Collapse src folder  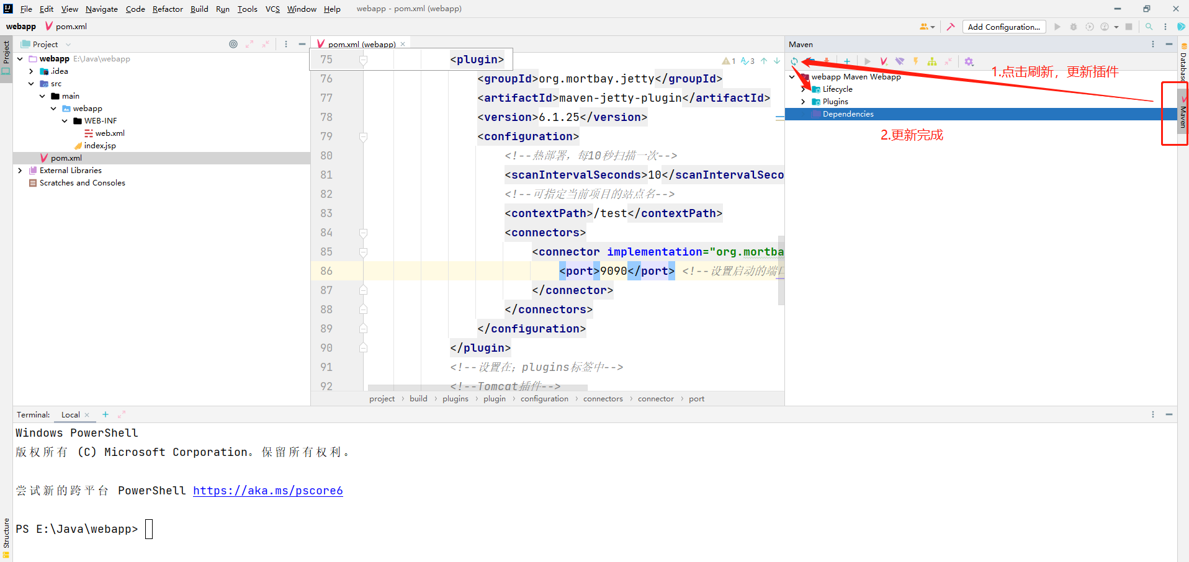(x=31, y=84)
